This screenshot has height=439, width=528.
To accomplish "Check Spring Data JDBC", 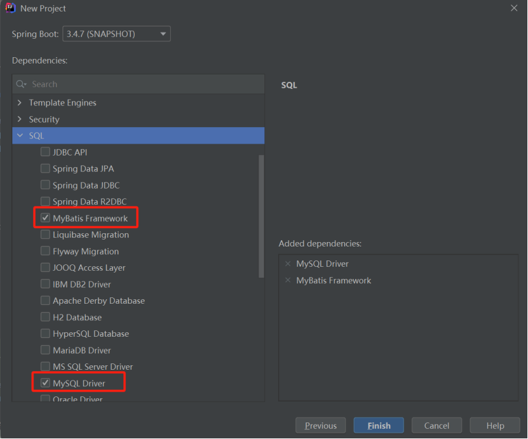I will (45, 185).
